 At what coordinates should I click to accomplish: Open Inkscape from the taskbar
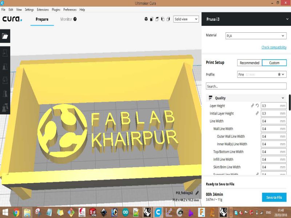pos(104,212)
